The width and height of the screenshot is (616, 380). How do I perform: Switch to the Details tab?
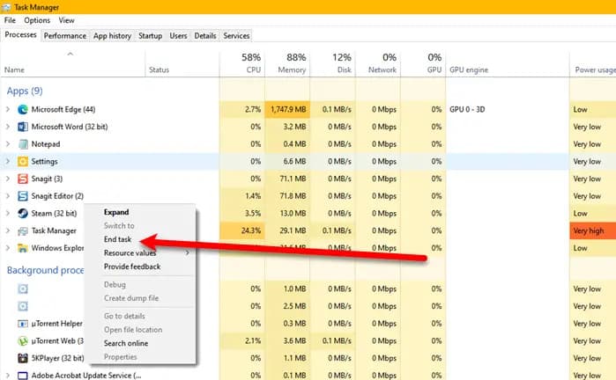point(205,36)
